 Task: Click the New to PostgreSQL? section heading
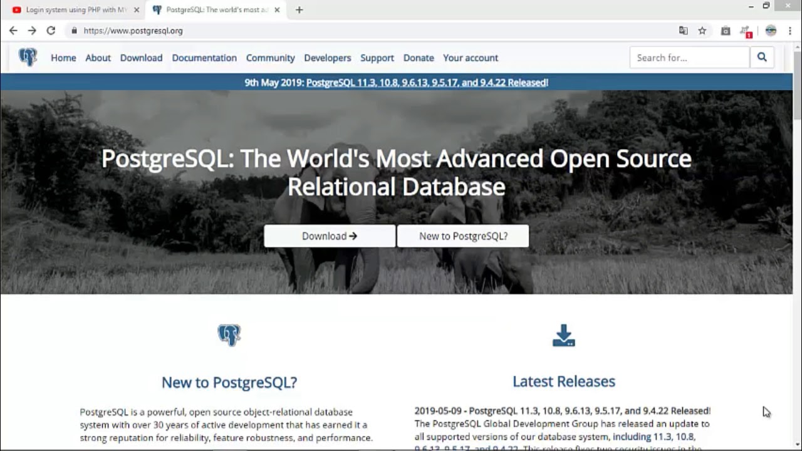coord(229,382)
